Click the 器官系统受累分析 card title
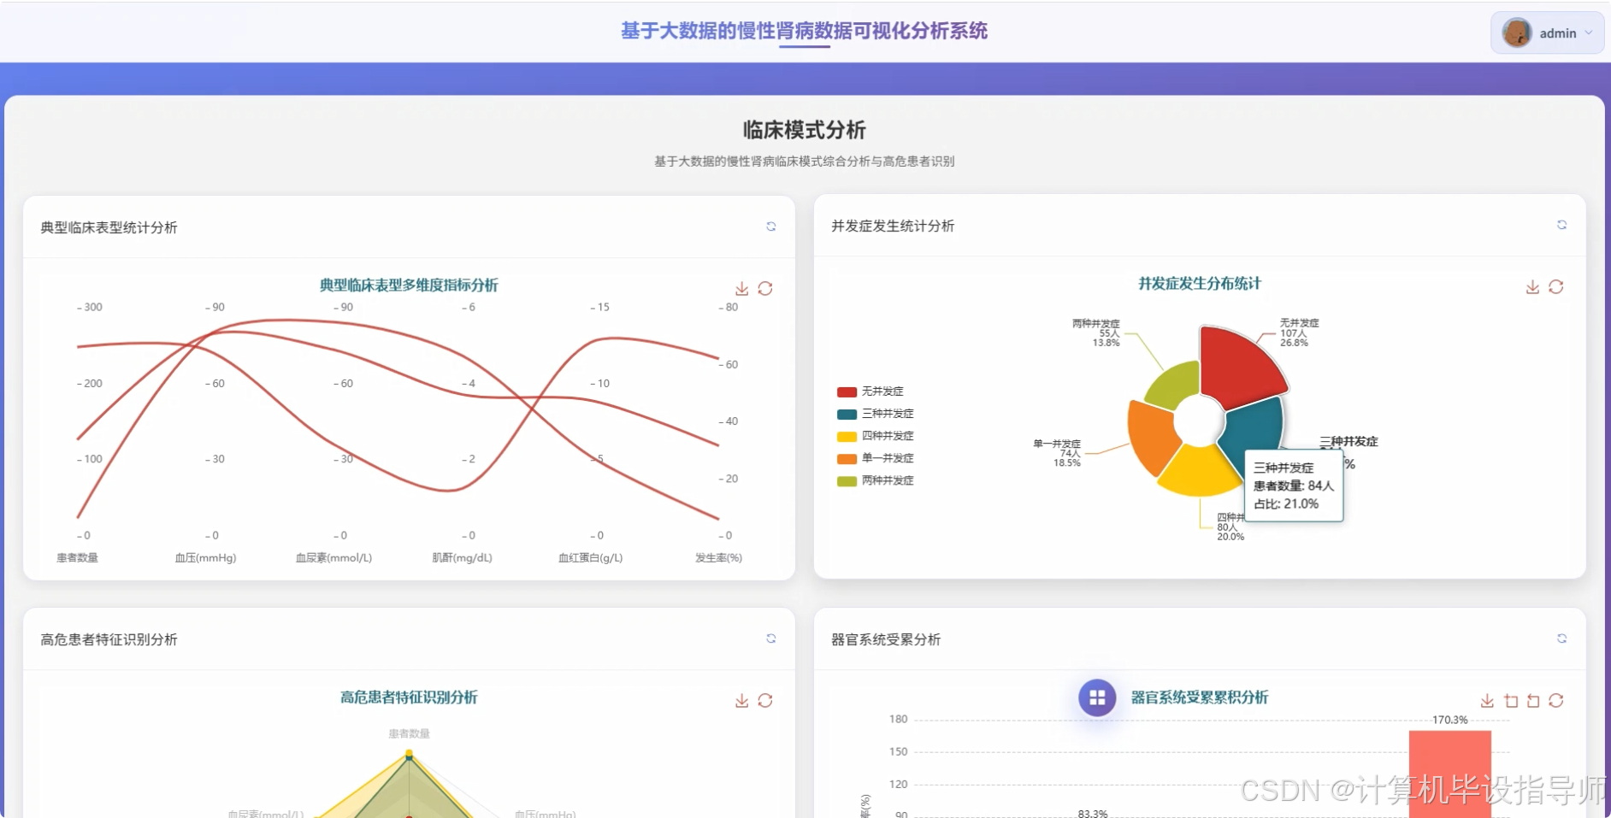This screenshot has height=818, width=1611. [886, 639]
